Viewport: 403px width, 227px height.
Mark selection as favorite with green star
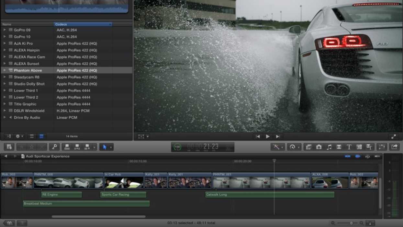(22, 147)
